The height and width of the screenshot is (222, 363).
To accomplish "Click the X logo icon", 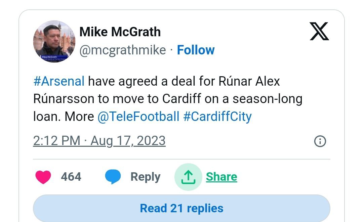I will point(319,31).
